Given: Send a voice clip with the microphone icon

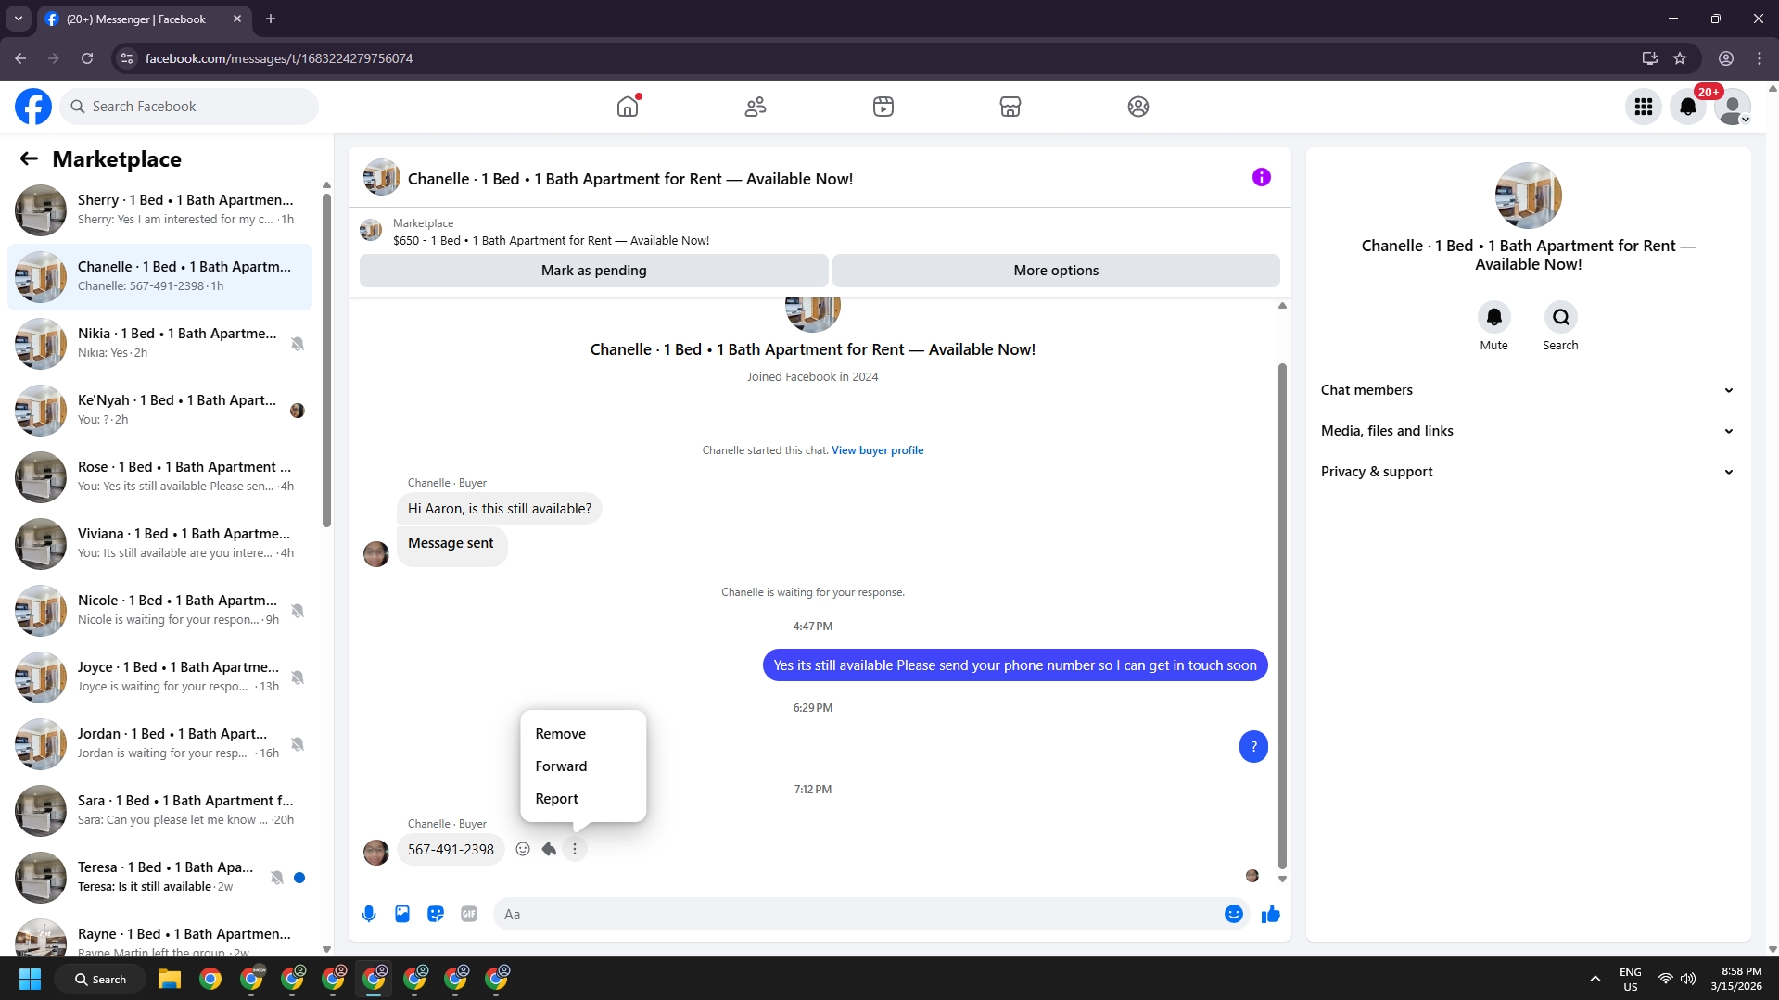Looking at the screenshot, I should (x=369, y=914).
